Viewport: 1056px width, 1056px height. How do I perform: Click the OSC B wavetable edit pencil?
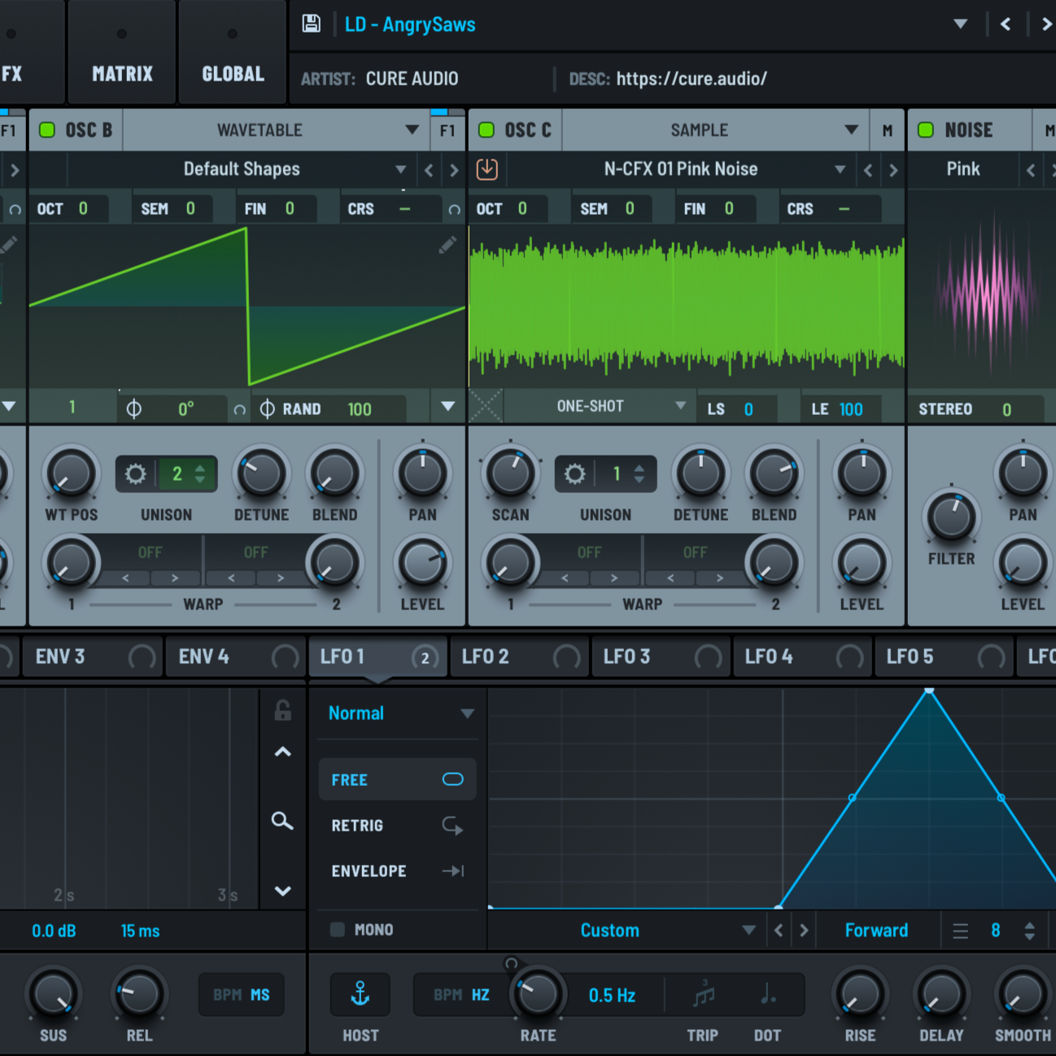pyautogui.click(x=447, y=245)
